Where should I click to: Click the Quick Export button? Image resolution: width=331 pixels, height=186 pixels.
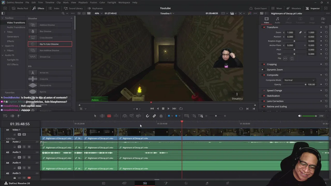click(258, 8)
